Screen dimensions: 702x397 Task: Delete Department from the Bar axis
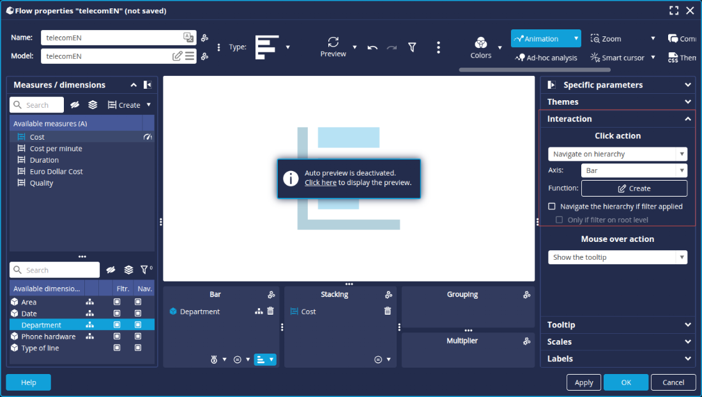point(270,311)
